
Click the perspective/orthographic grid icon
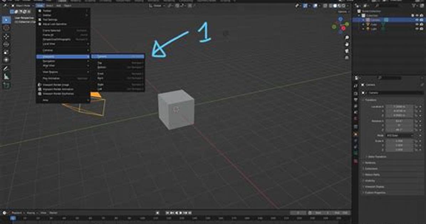pos(347,58)
